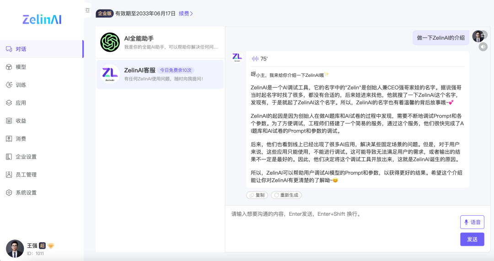The width and height of the screenshot is (494, 261).
Task: Collapse the sidebar with the fold icon
Action: coord(87,11)
